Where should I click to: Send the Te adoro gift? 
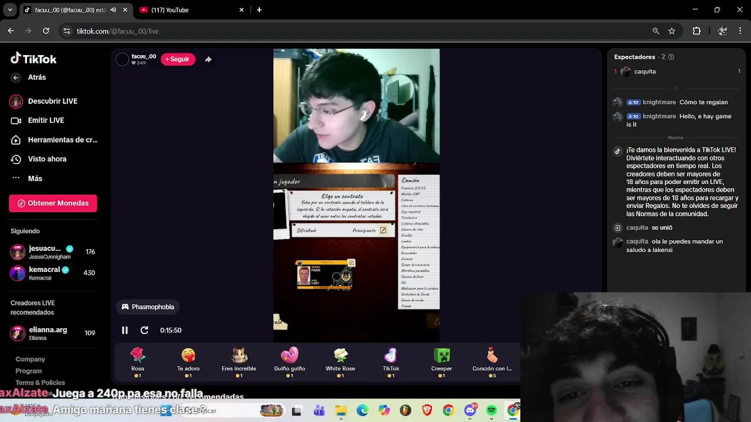click(188, 362)
